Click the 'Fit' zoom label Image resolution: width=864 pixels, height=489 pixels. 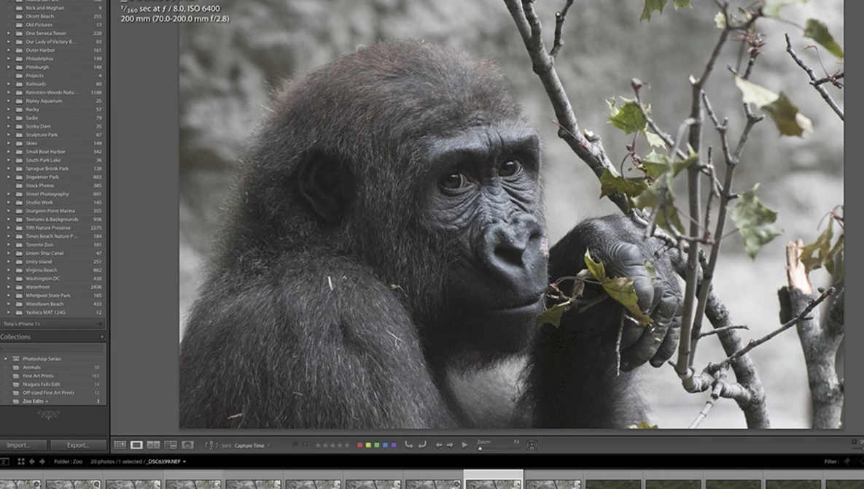[516, 442]
